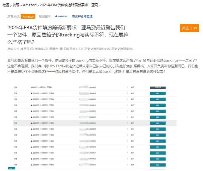
Task: Click 解决 for the row ending 000028
Action: (158, 147)
